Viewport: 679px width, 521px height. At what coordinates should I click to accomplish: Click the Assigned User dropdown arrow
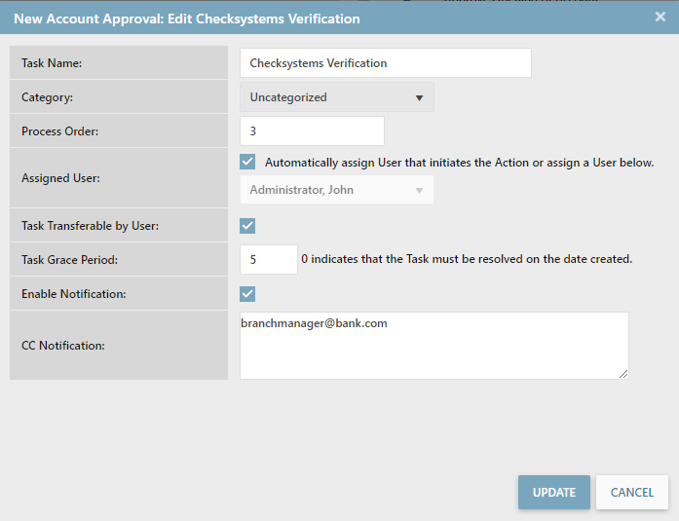click(419, 190)
